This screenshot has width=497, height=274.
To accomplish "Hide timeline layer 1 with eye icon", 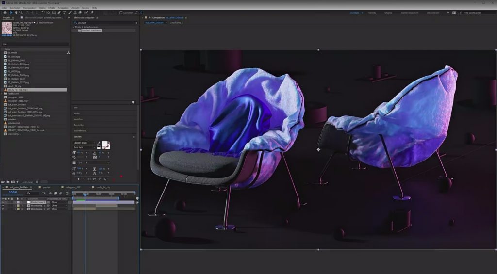I will click(3, 202).
